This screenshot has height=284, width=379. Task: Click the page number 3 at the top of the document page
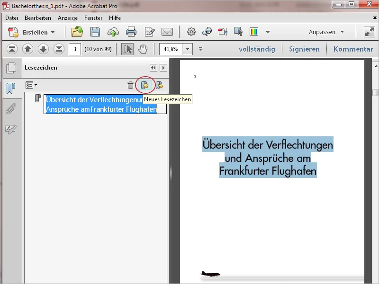195,77
